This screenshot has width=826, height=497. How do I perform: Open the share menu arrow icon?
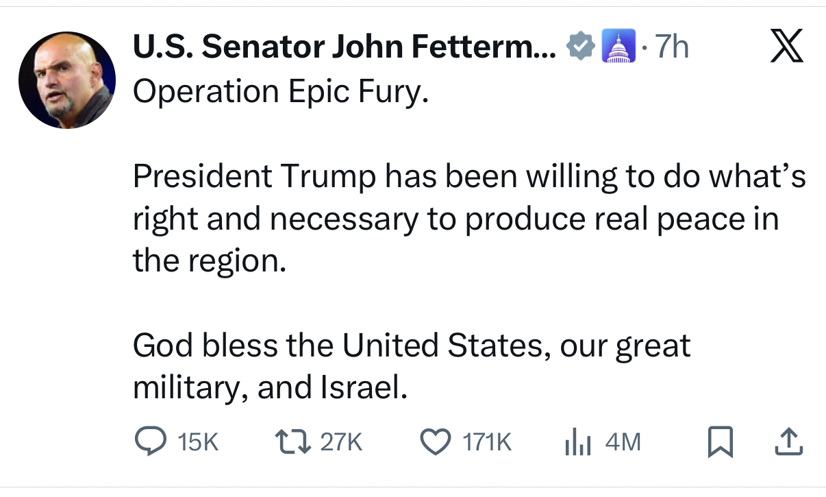[x=787, y=443]
